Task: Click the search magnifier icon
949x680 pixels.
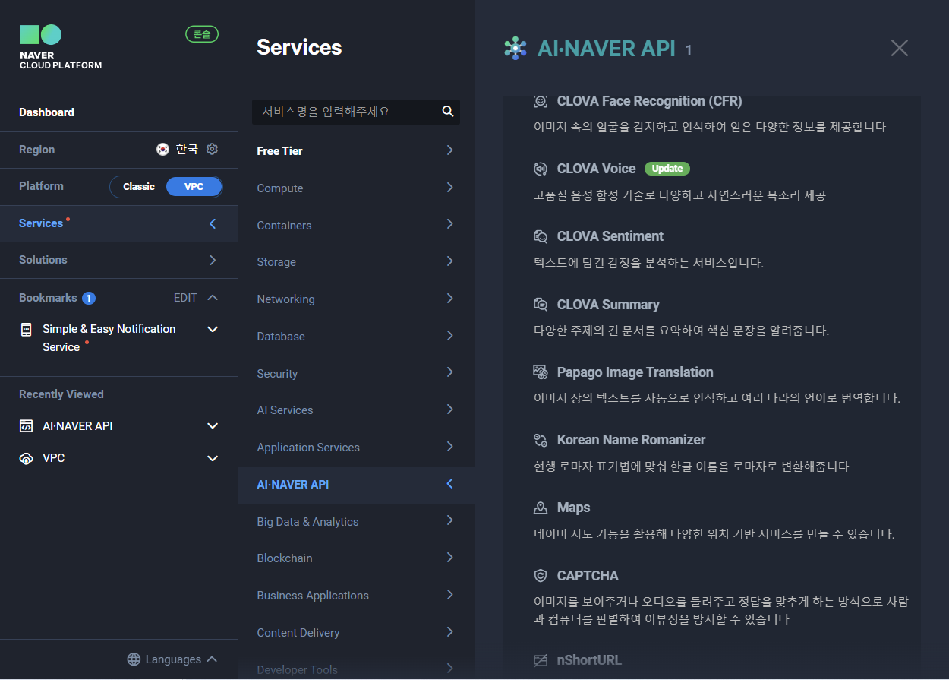Action: pos(448,112)
